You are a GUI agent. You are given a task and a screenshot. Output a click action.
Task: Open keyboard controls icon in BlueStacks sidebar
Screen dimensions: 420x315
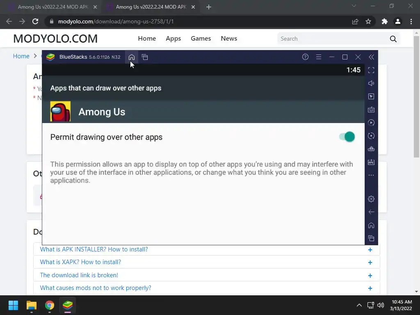[x=371, y=110]
